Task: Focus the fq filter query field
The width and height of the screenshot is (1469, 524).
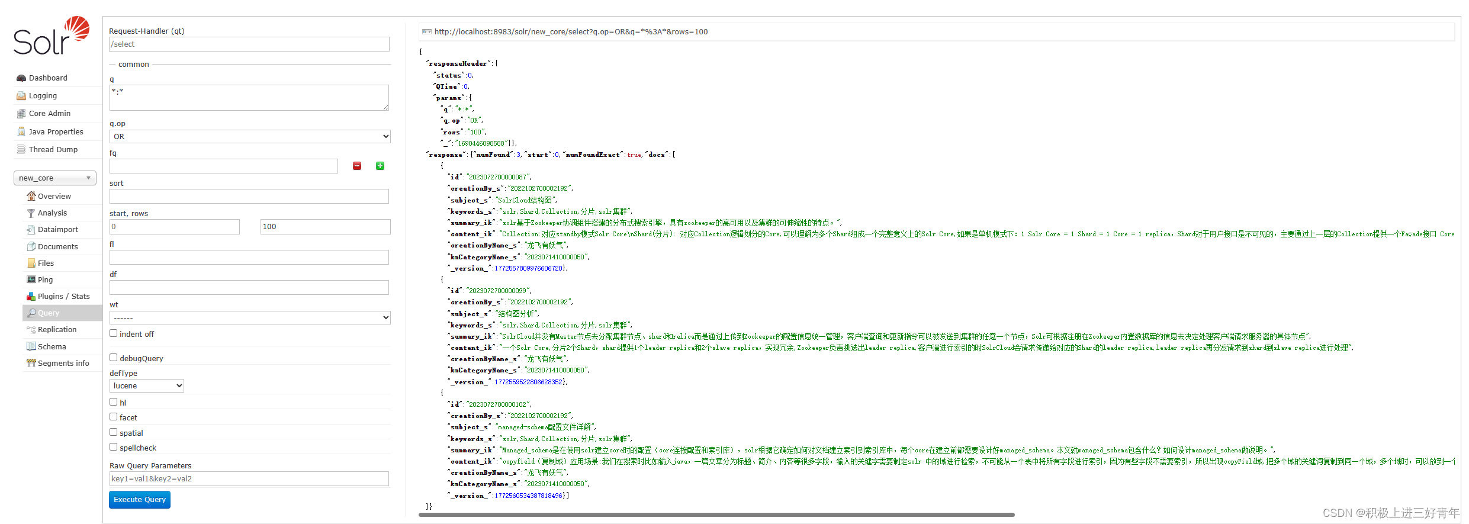Action: tap(224, 166)
